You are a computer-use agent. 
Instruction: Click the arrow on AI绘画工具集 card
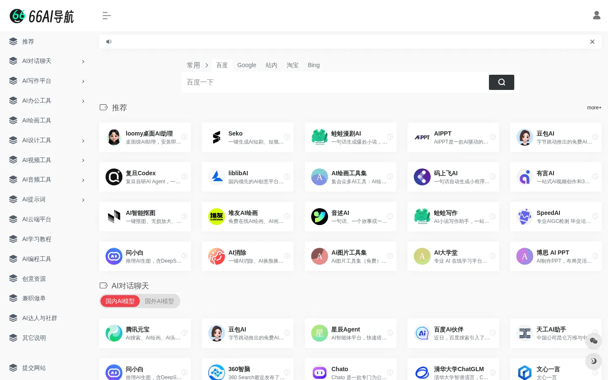[x=390, y=176]
